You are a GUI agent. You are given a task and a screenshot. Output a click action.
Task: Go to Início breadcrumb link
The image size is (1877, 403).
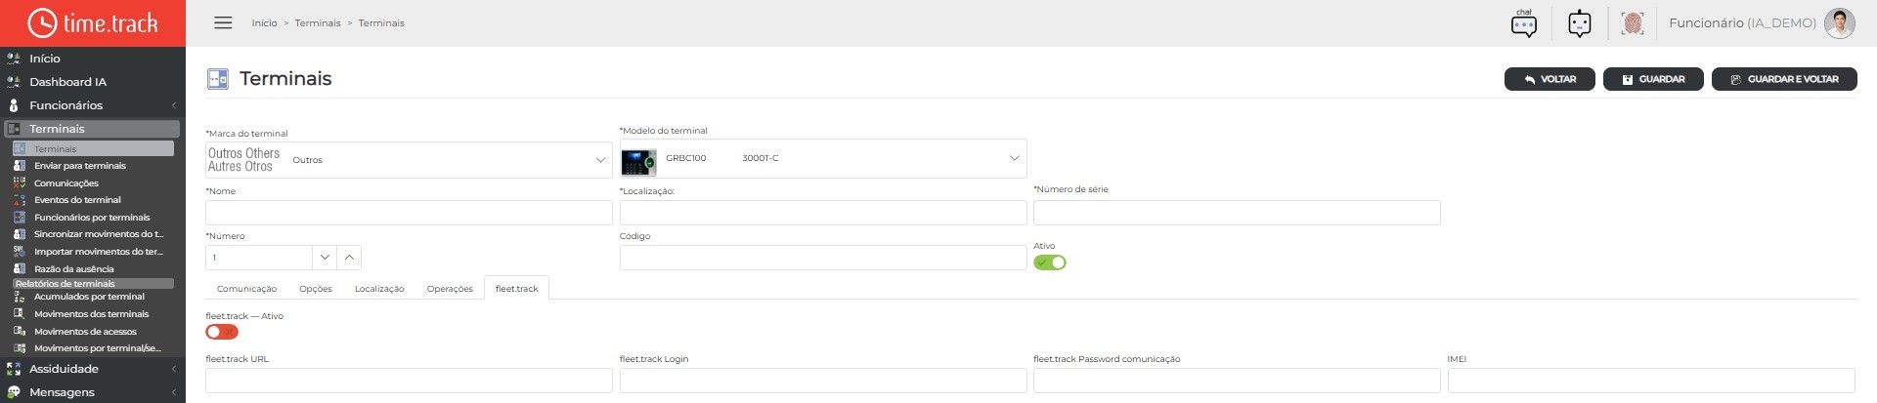click(x=264, y=22)
